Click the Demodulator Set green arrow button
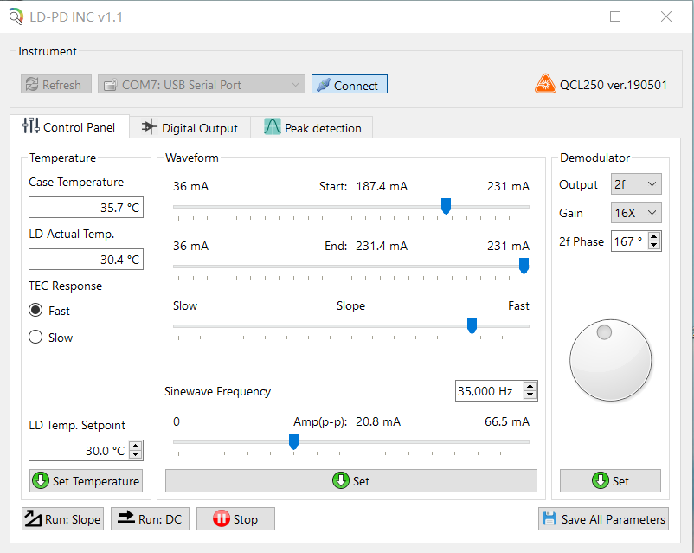Image resolution: width=694 pixels, height=553 pixels. (x=610, y=481)
